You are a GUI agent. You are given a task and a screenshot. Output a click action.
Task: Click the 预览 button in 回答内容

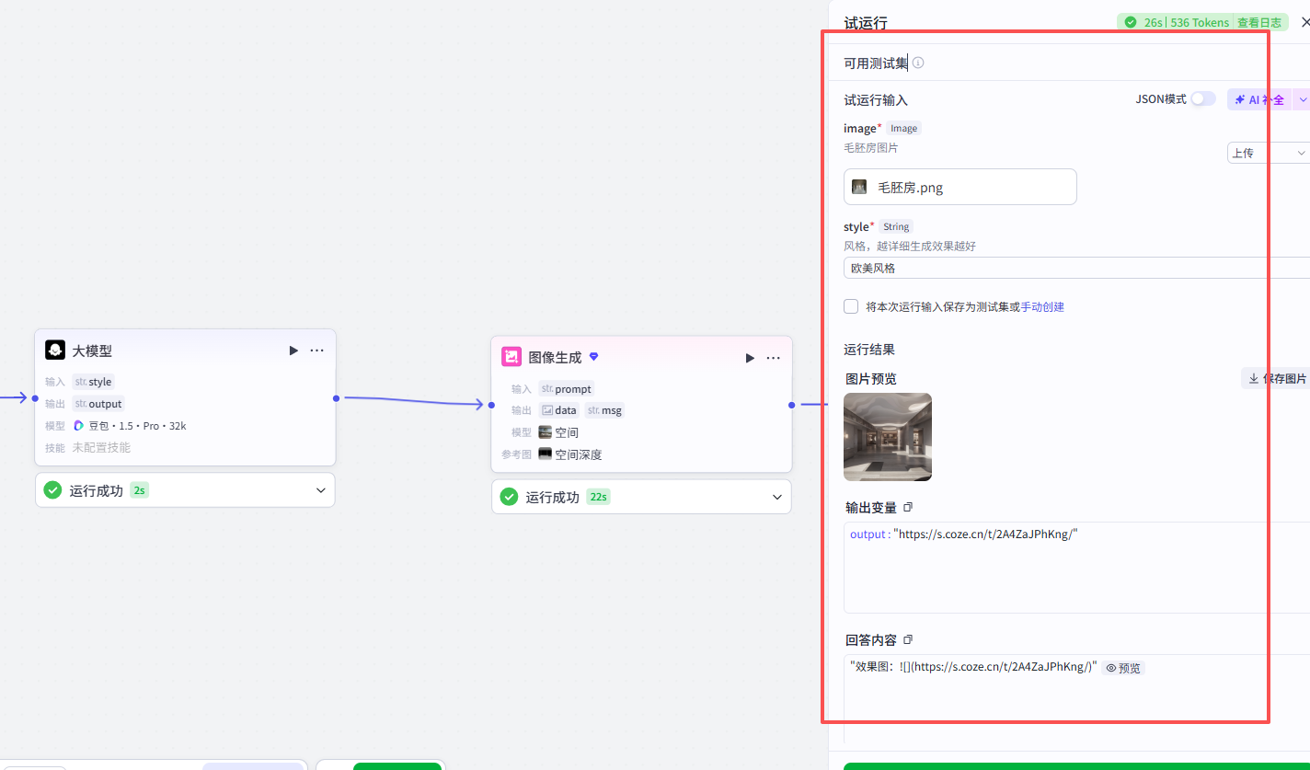tap(1123, 668)
